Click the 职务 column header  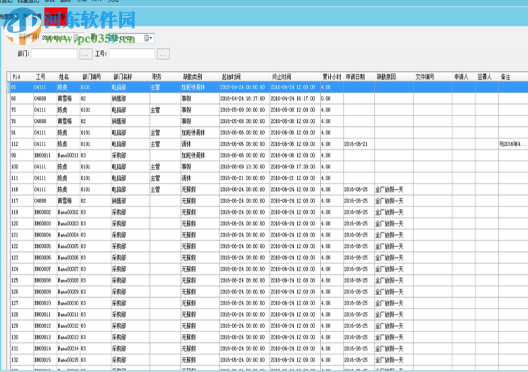157,77
